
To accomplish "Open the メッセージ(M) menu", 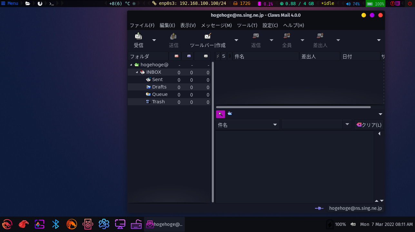I will [216, 25].
